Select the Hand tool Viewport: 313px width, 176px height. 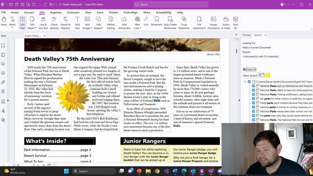[x=3, y=21]
